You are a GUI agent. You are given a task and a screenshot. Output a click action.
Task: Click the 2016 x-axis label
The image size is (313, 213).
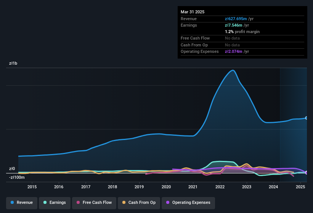pos(59,187)
